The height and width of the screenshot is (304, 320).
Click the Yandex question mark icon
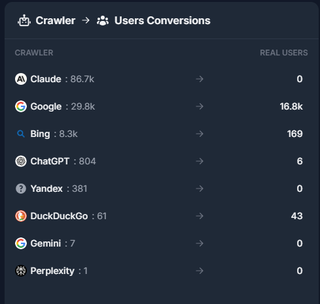[21, 189]
